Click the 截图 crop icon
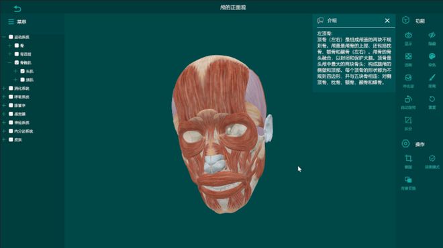 (408, 158)
